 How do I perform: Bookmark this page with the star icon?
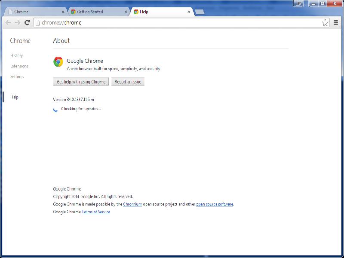pyautogui.click(x=326, y=22)
